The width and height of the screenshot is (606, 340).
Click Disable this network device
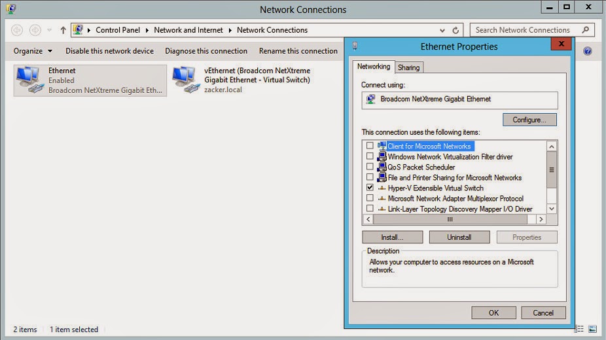click(x=109, y=51)
